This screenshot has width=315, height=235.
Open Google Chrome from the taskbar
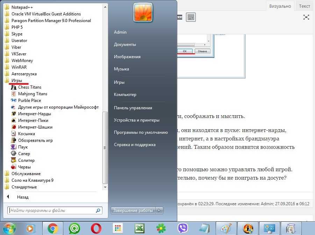point(53,228)
